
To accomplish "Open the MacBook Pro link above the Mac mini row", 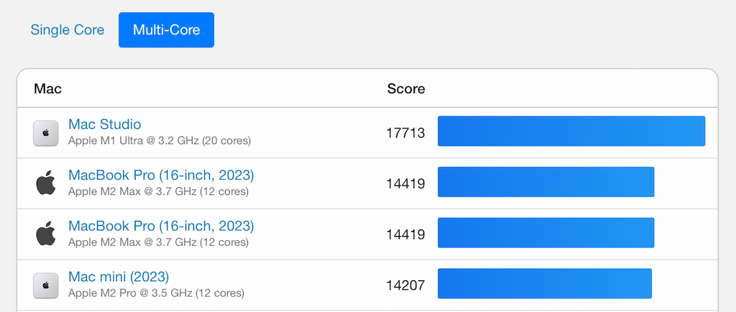I will click(x=161, y=226).
